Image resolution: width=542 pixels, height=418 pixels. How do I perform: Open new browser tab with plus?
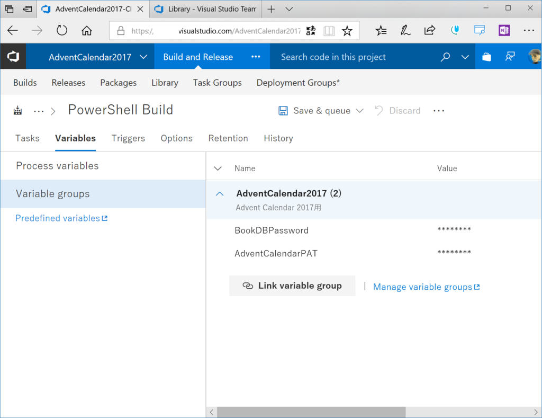pyautogui.click(x=272, y=10)
